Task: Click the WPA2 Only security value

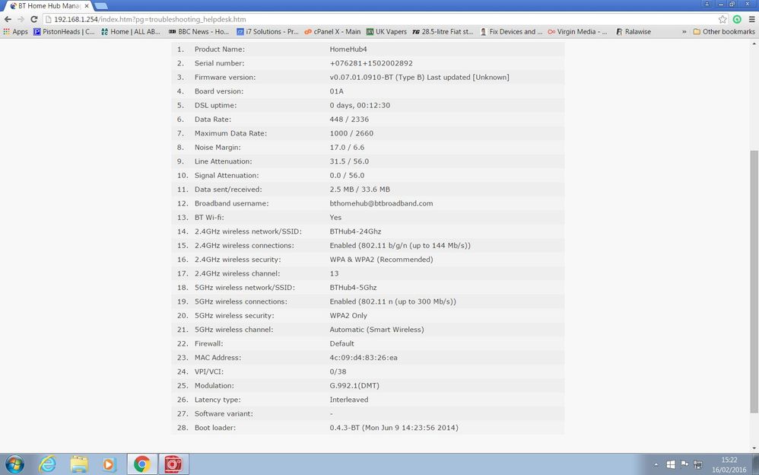Action: click(348, 316)
